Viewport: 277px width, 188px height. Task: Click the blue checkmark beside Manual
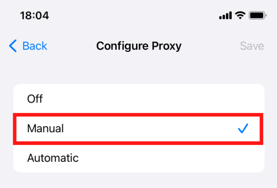pos(243,129)
